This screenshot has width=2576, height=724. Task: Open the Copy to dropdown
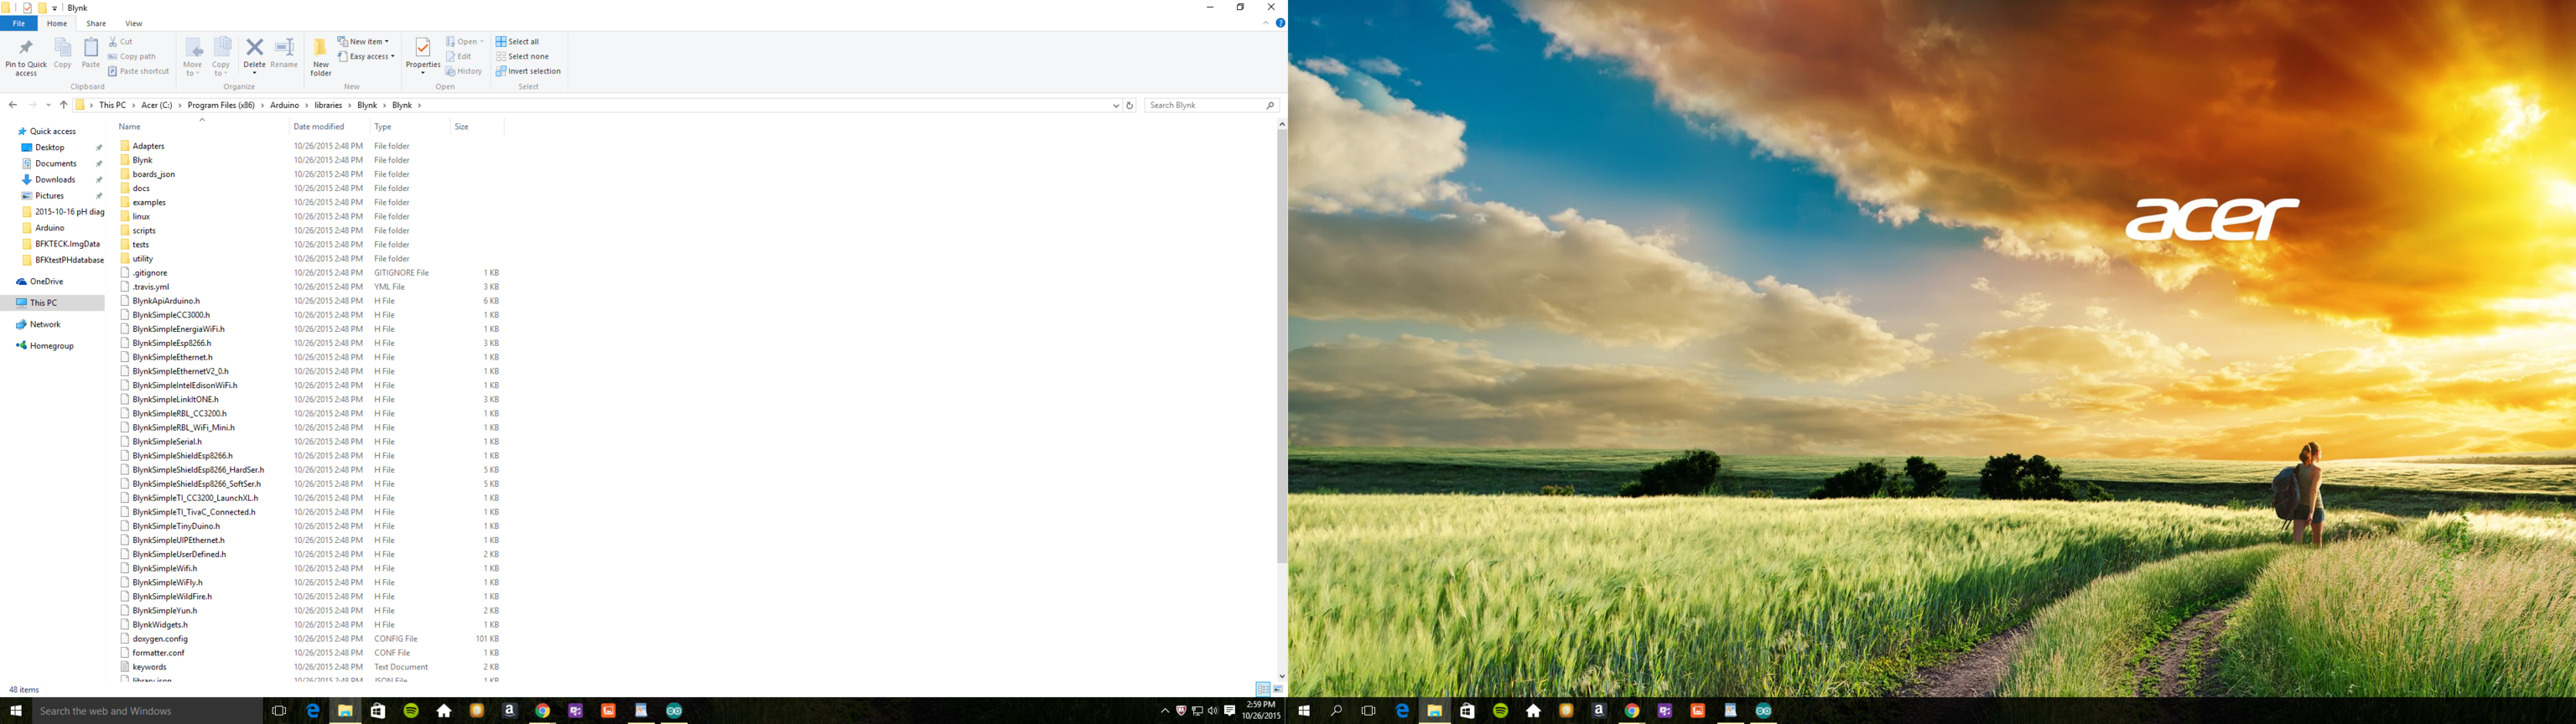[222, 57]
